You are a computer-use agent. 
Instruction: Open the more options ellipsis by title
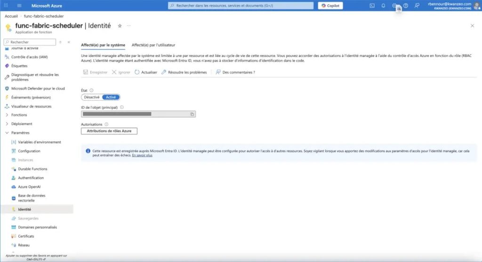click(129, 26)
